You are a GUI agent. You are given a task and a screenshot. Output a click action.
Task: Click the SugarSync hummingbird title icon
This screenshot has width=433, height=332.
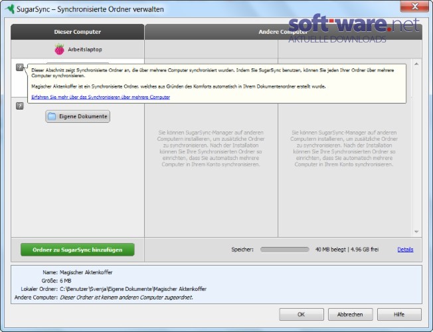point(10,9)
